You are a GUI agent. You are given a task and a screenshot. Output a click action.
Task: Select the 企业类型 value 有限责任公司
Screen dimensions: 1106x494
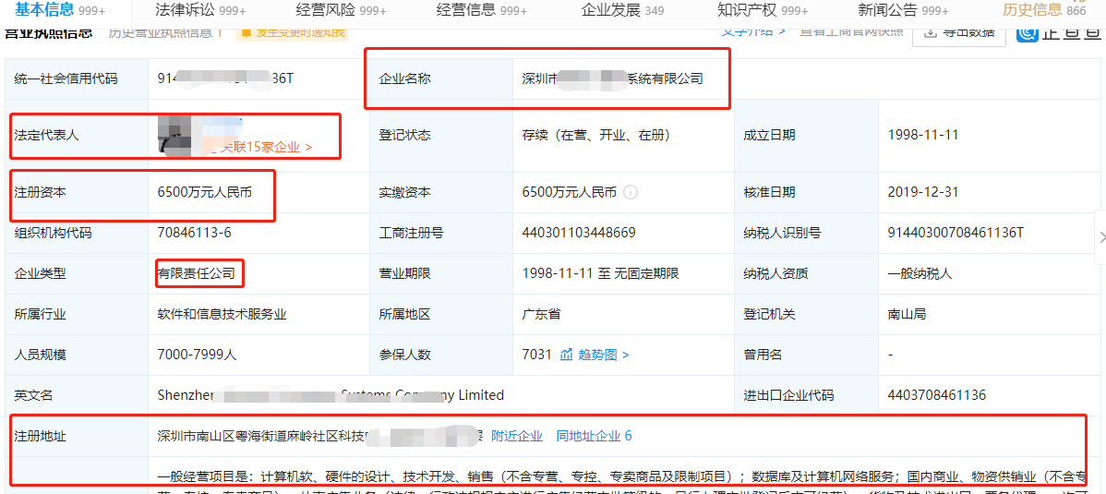tap(197, 274)
